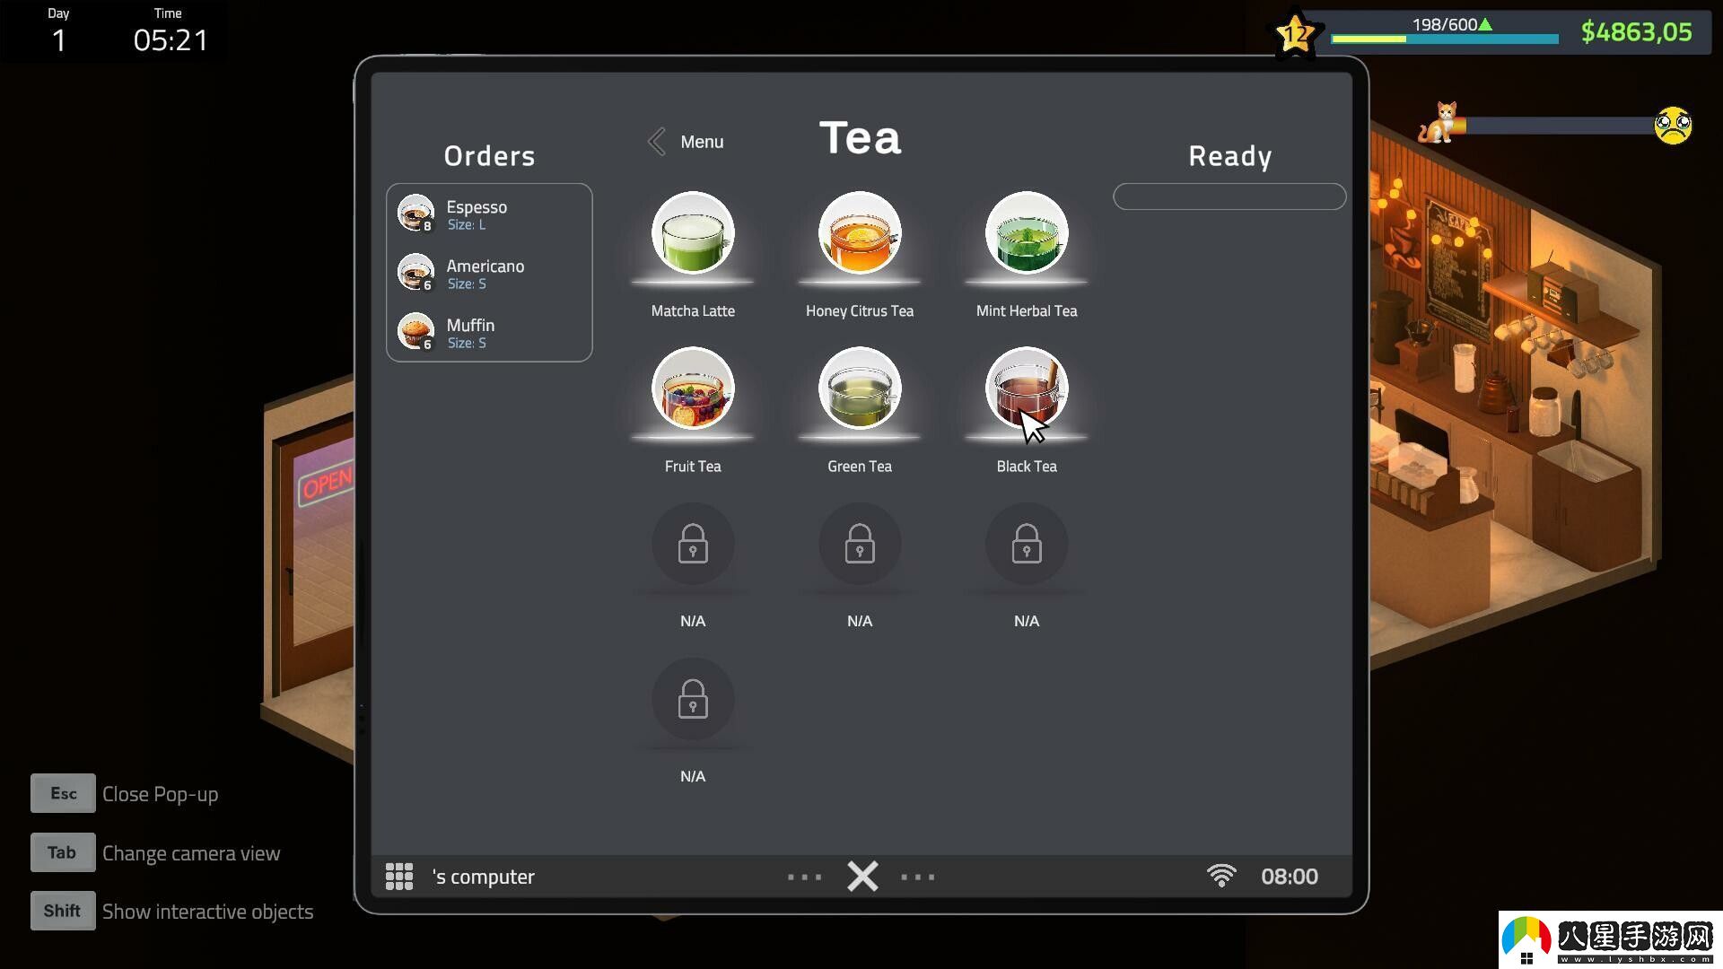Close the tea menu with X button
1723x969 pixels.
click(861, 876)
